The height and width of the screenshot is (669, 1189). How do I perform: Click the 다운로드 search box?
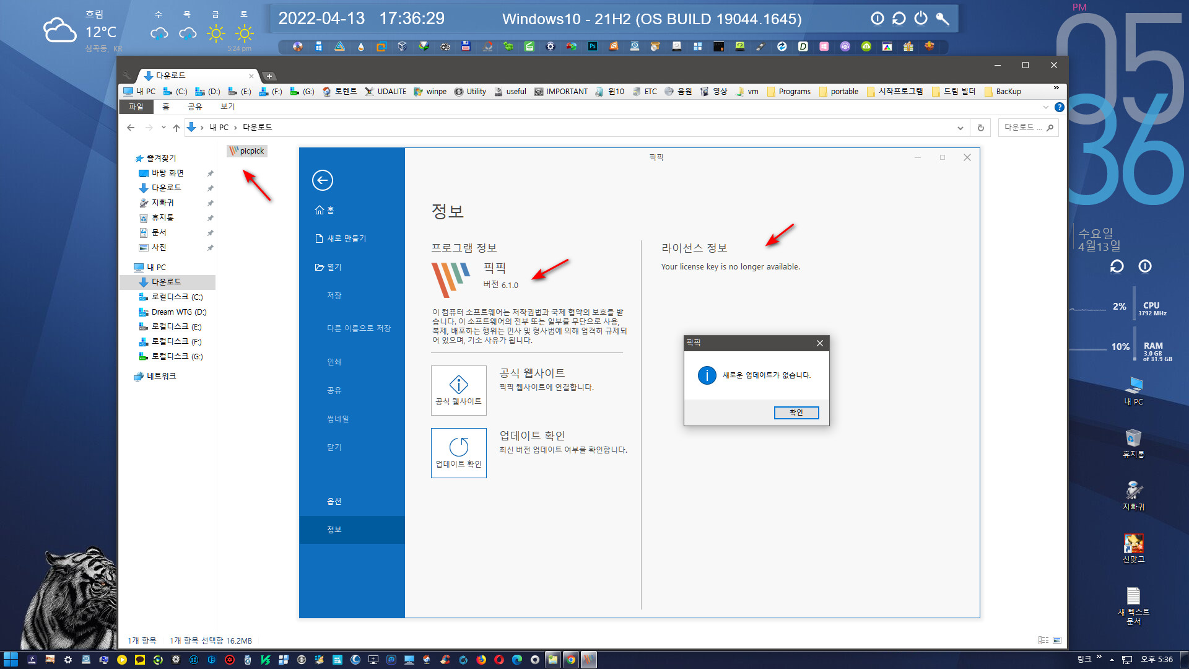[x=1028, y=128]
